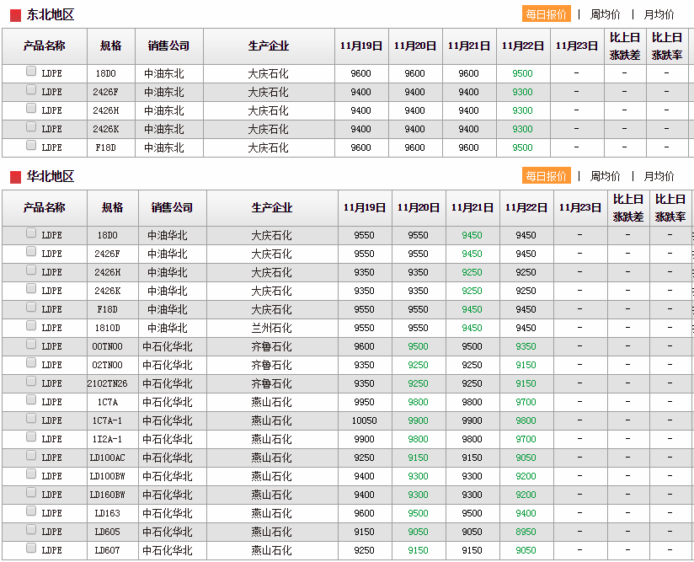
Task: Click green 9450 in 华北地区 18D0 row
Action: point(472,236)
